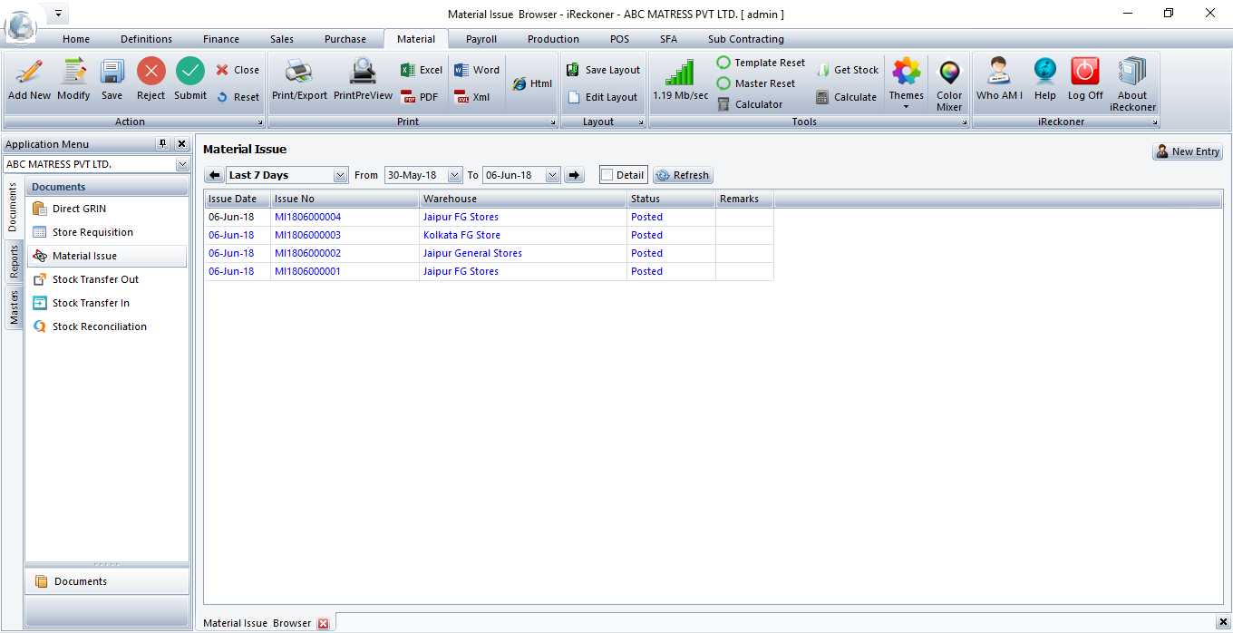Screen dimensions: 1233x633
Task: Click the Add New pencil icon
Action: (x=29, y=73)
